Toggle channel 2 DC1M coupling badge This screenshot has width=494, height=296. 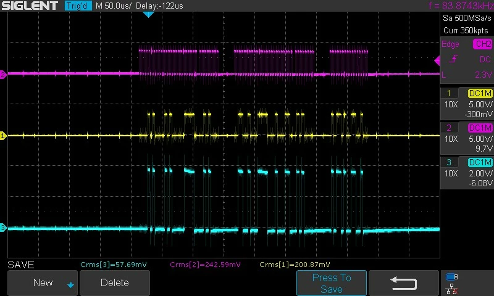[x=480, y=128]
